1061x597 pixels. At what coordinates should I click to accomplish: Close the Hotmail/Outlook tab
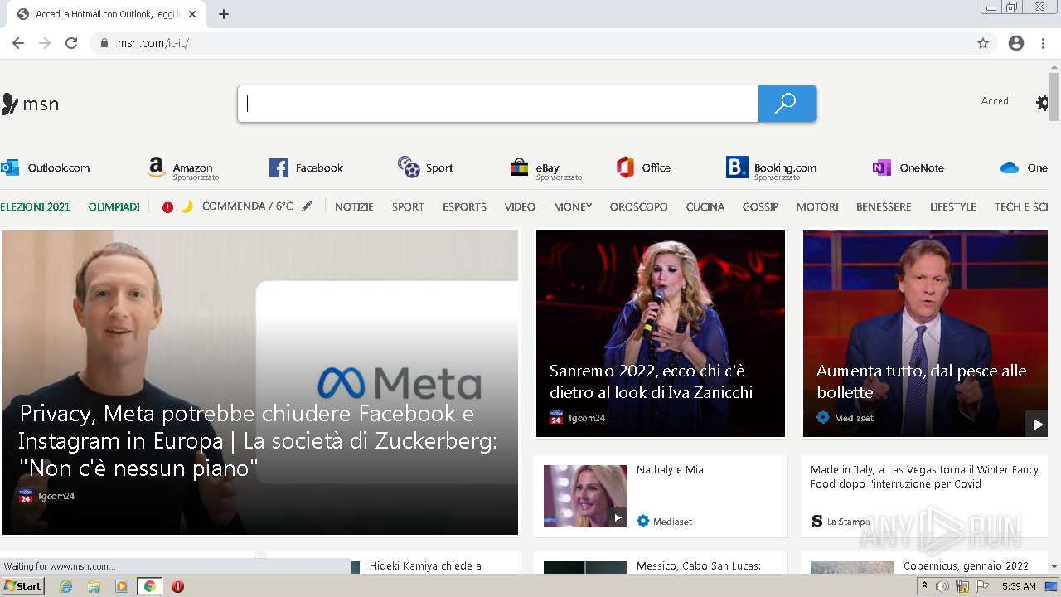[192, 14]
